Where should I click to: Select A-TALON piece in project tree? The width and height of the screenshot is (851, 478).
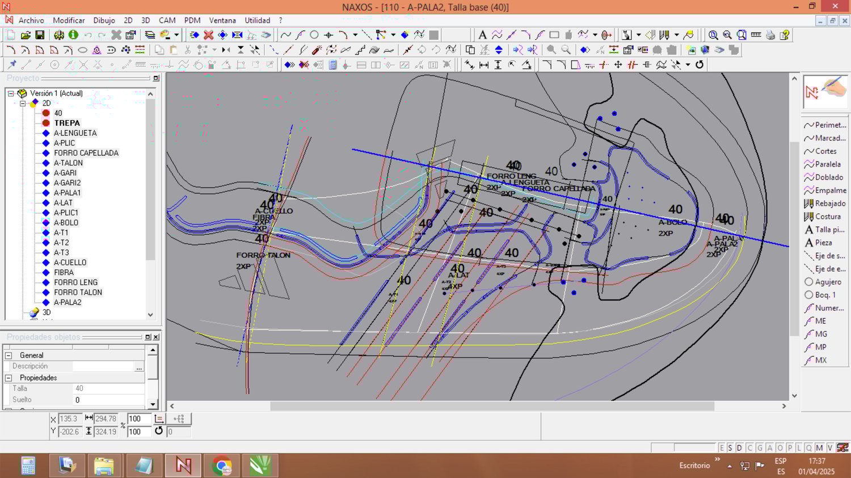[68, 163]
